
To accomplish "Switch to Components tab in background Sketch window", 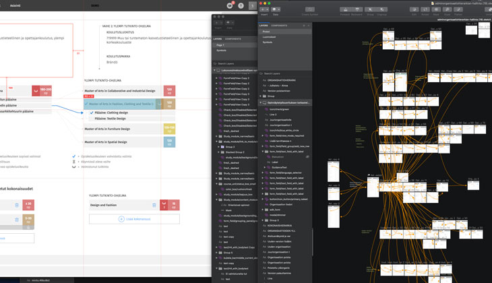I will click(x=233, y=39).
